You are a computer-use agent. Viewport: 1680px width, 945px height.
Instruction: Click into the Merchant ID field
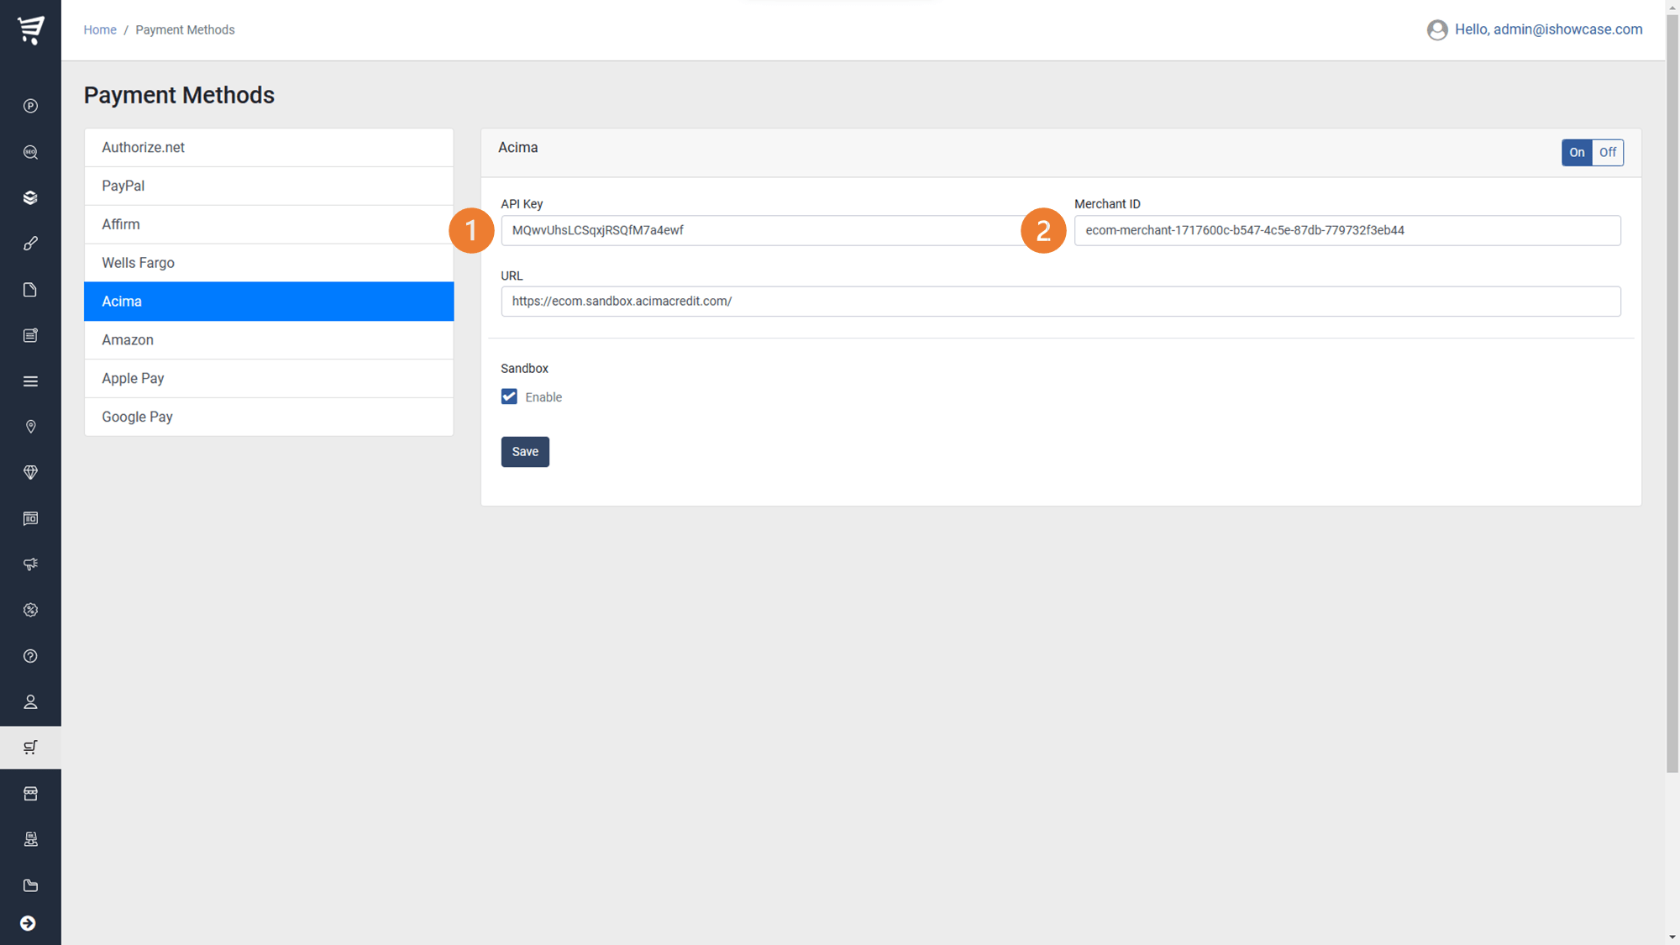tap(1347, 230)
